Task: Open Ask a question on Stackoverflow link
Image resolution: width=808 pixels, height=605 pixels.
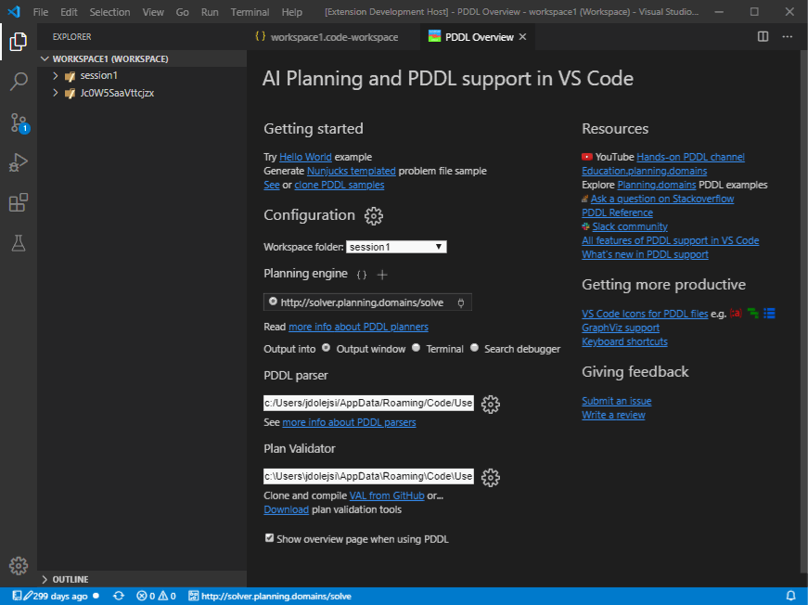Action: pos(662,199)
